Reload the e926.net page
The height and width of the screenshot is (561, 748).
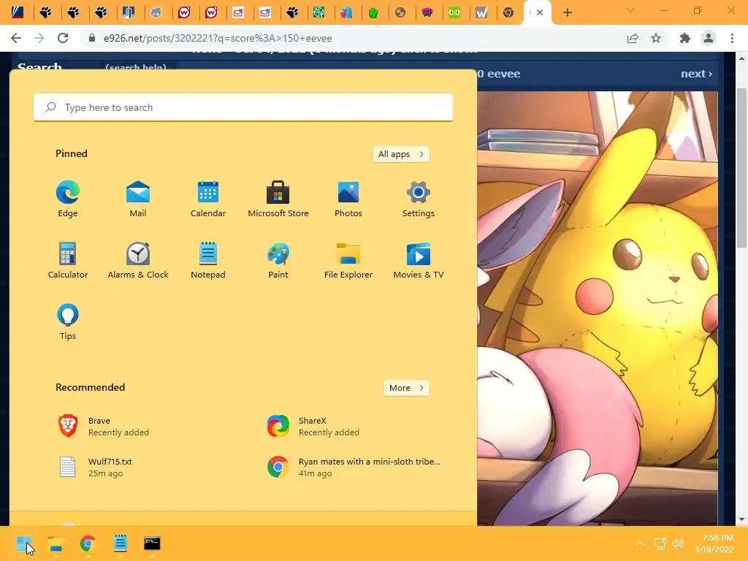point(63,38)
